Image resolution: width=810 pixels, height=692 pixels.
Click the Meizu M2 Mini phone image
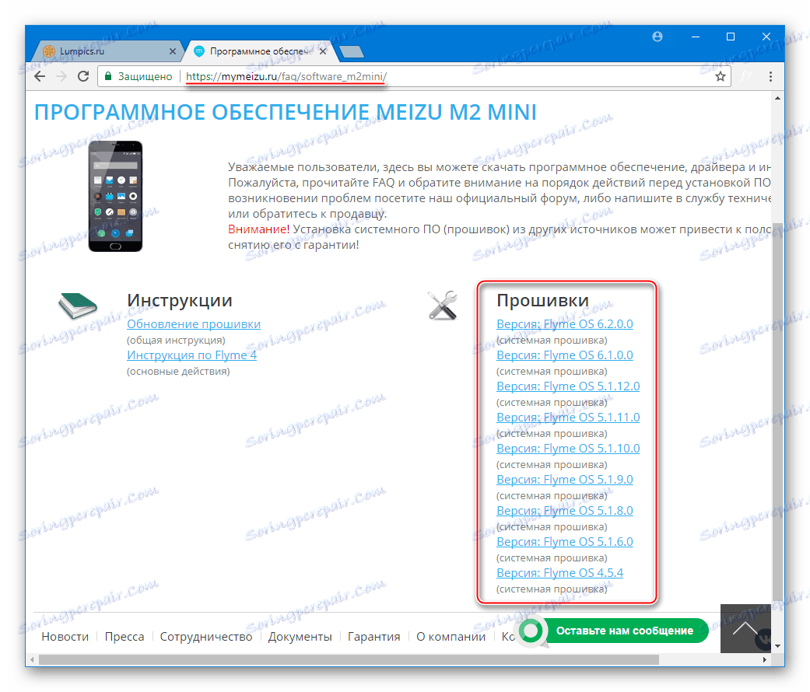pos(115,196)
